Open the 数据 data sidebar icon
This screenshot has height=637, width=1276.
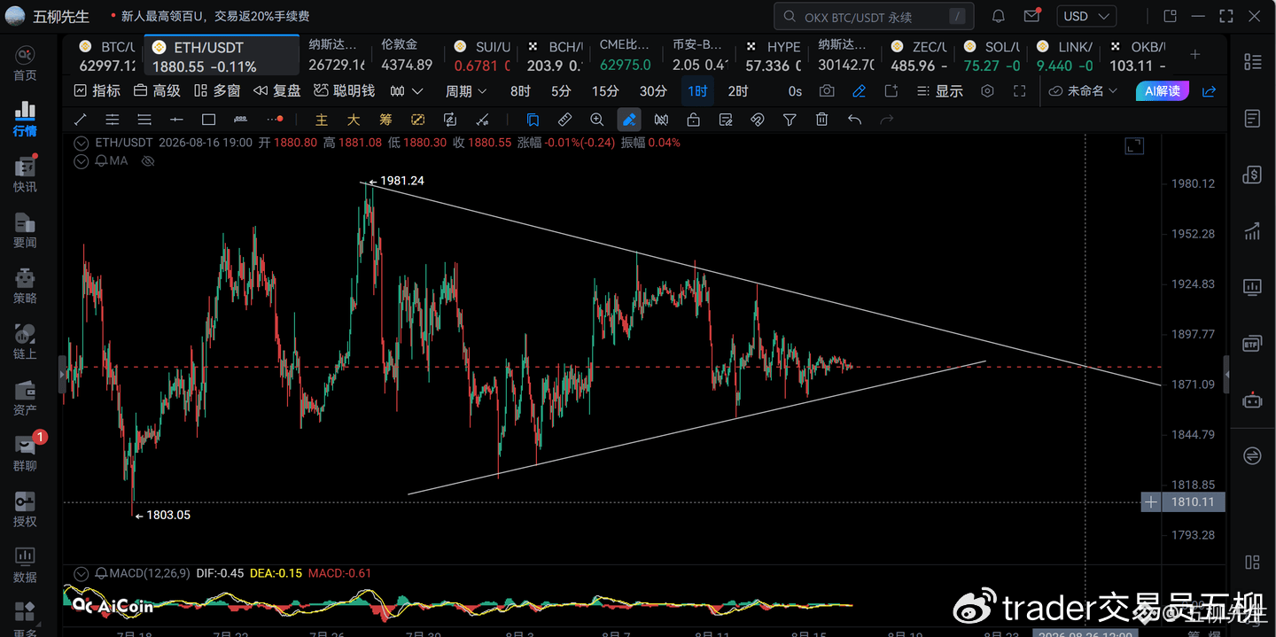click(x=25, y=565)
